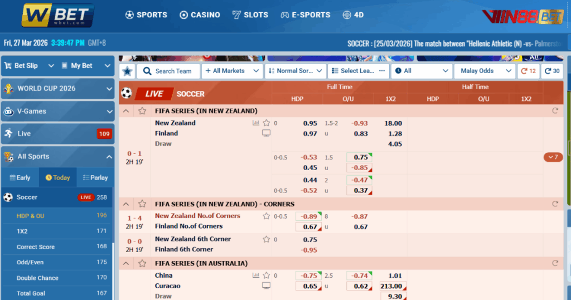571x300 pixels.
Task: Click the Search Team field
Action: pos(167,71)
